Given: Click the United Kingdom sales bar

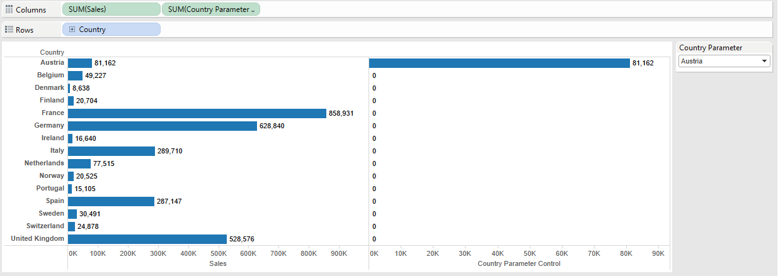Looking at the screenshot, I should (x=147, y=239).
